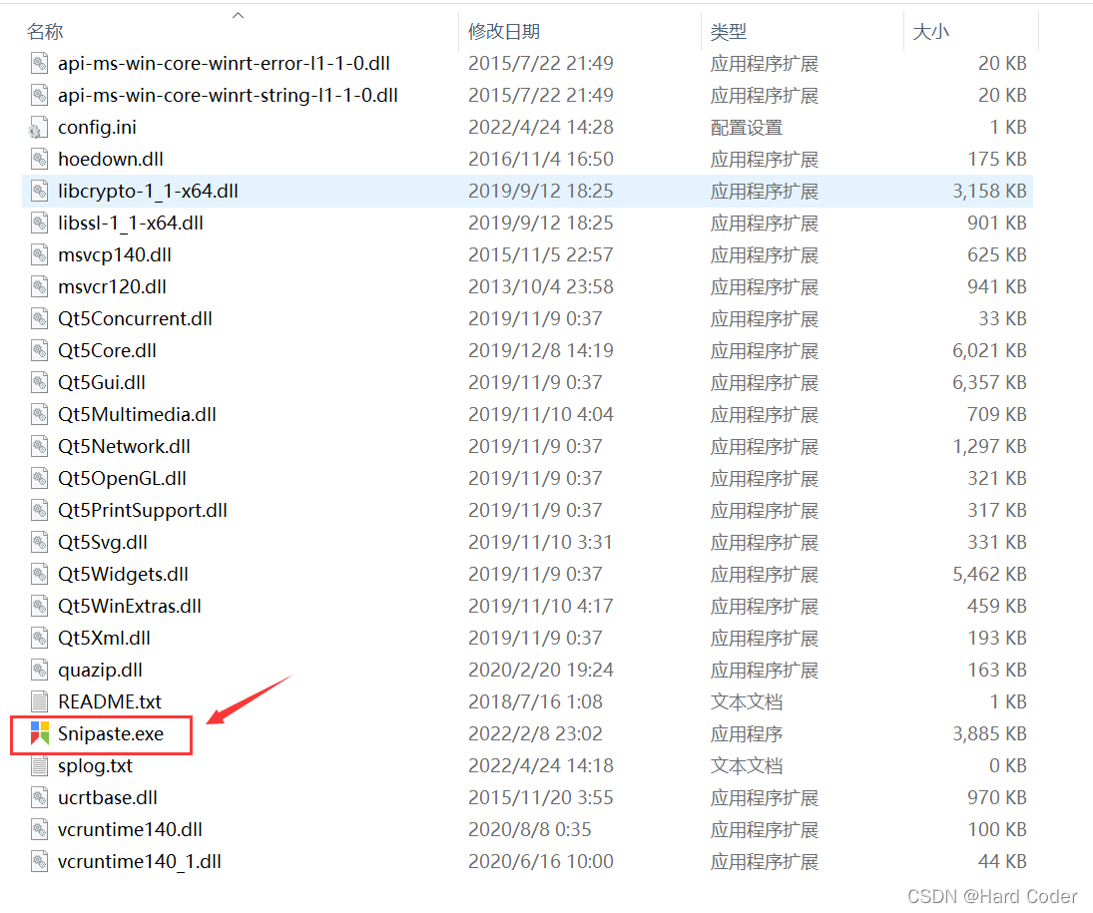1093x913 pixels.
Task: Select the file name Qt5Network.dll
Action: tap(124, 447)
